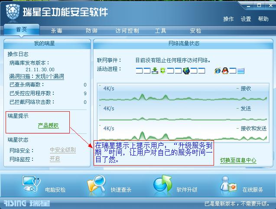
Task: Switch to the 安检 tab
Action: pos(195,31)
